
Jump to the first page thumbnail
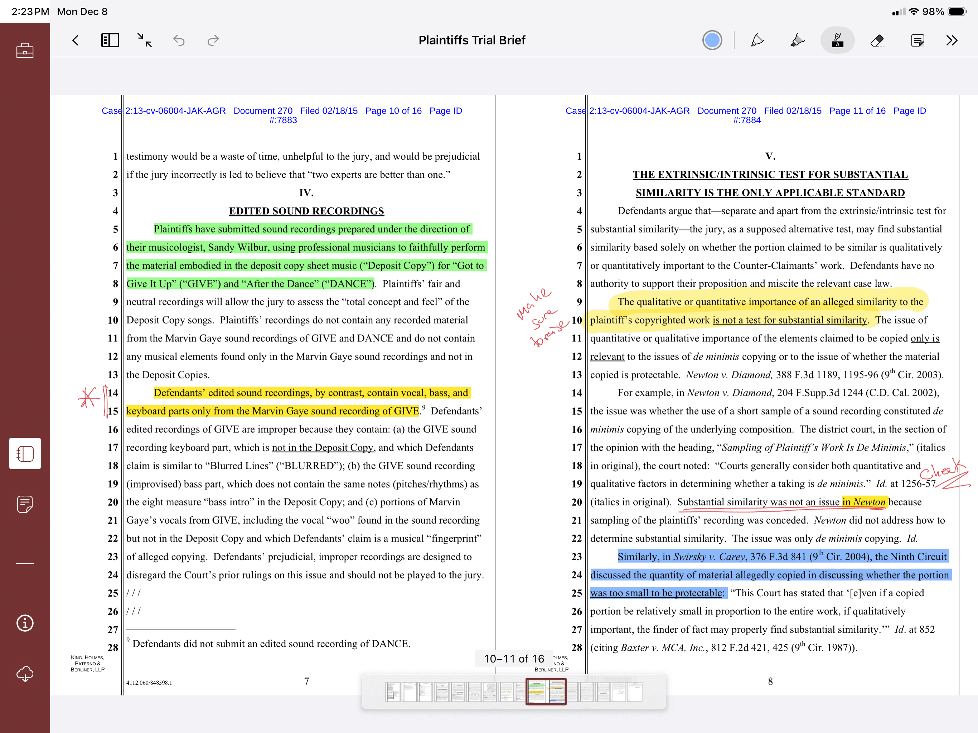[x=393, y=691]
